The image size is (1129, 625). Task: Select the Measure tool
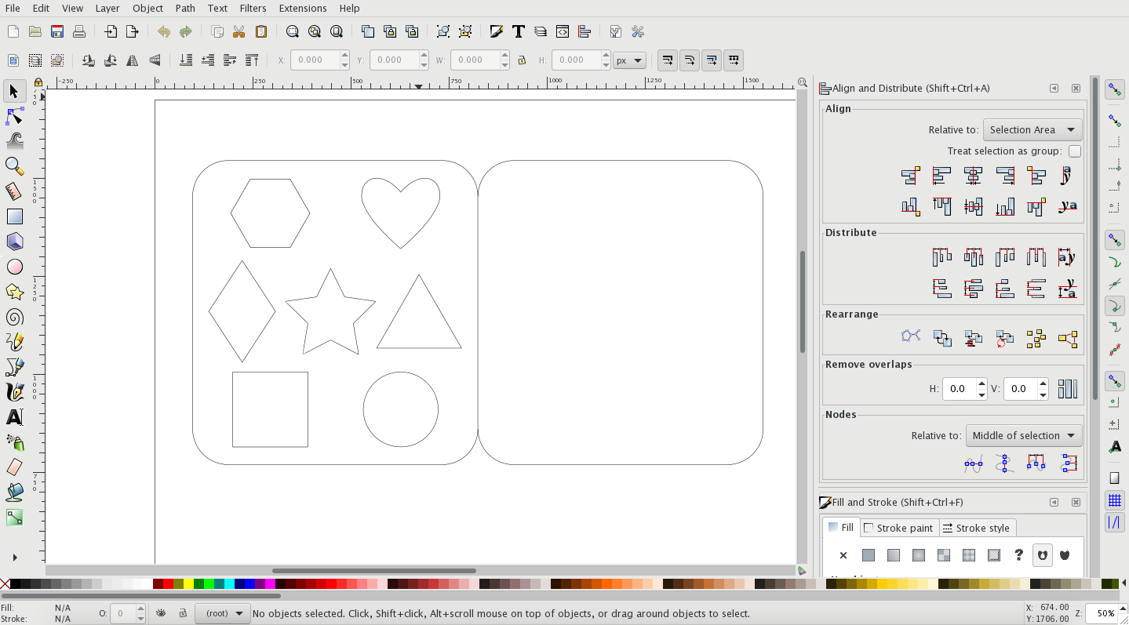[x=14, y=191]
